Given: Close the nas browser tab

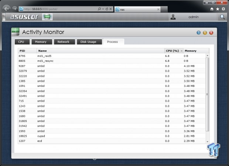Looking at the screenshot, I should click(158, 10).
